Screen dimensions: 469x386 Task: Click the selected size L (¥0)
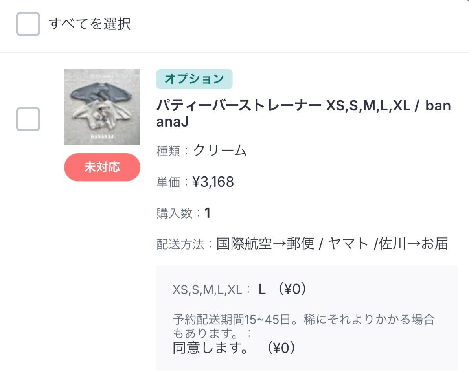coord(282,290)
